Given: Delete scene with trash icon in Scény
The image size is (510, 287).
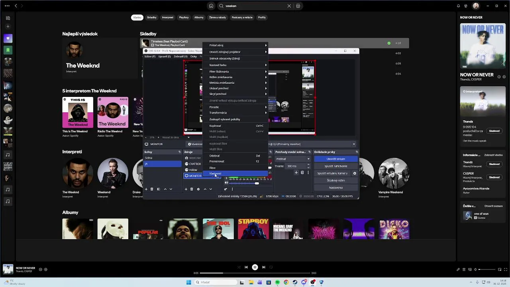Looking at the screenshot, I should [152, 189].
